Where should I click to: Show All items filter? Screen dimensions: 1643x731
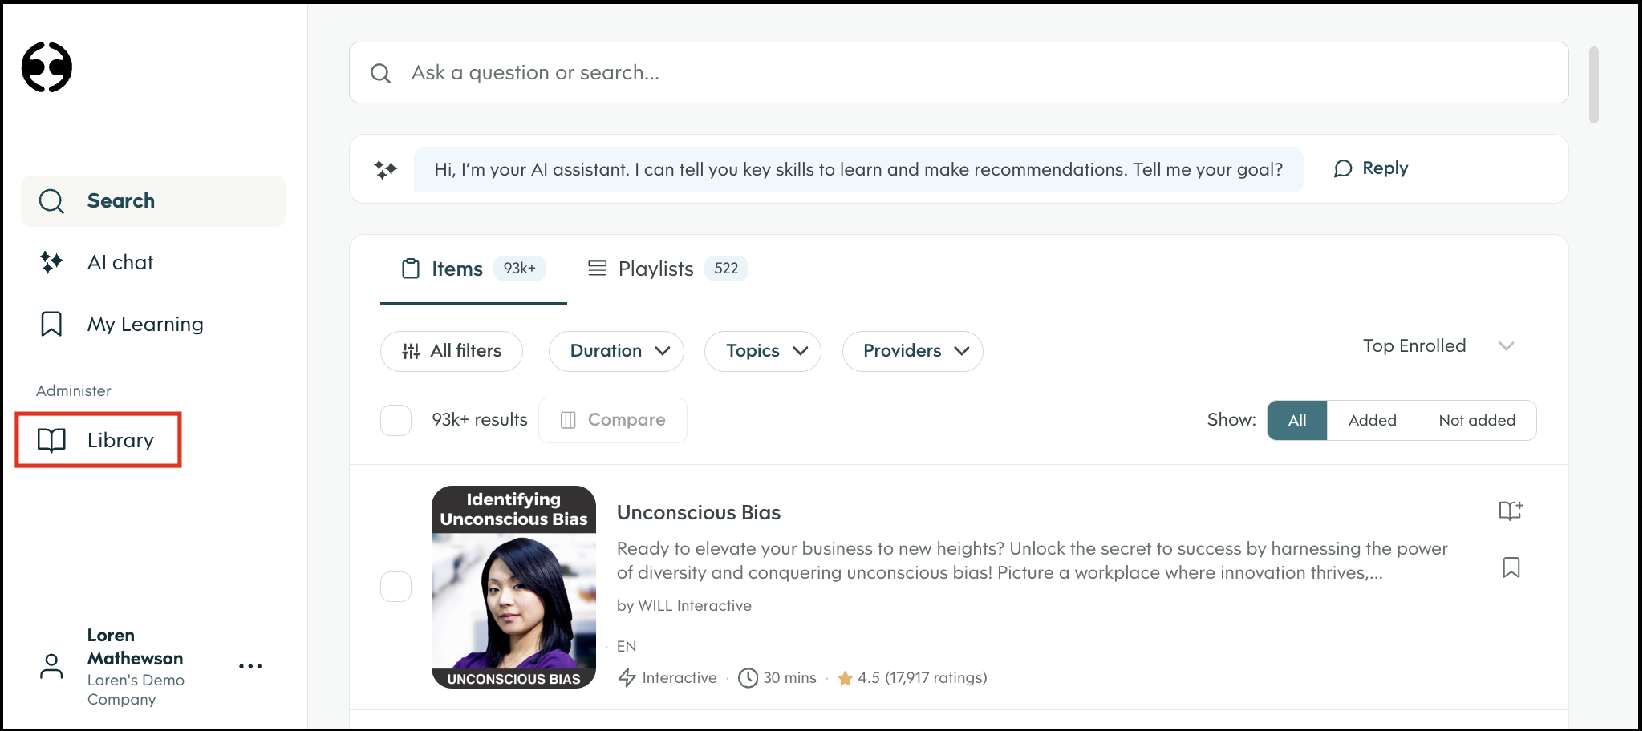1297,420
